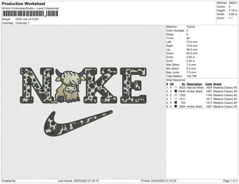This screenshot has height=184, width=239.
Task: Click the swatch in stop row 6 with 2684 stitches
Action: pos(176,107)
